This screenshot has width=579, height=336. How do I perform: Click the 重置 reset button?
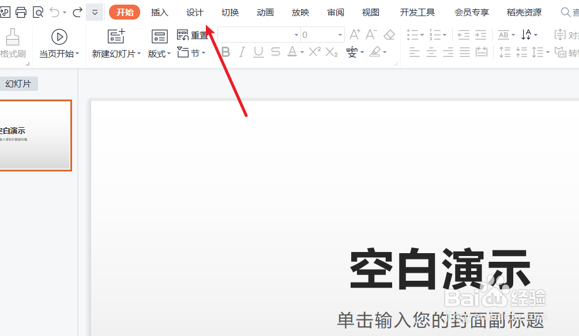click(x=193, y=35)
